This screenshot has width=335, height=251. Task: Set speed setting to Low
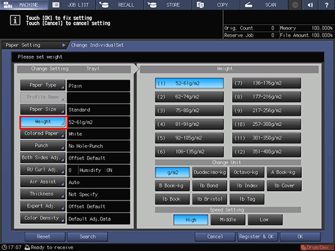tap(265, 220)
